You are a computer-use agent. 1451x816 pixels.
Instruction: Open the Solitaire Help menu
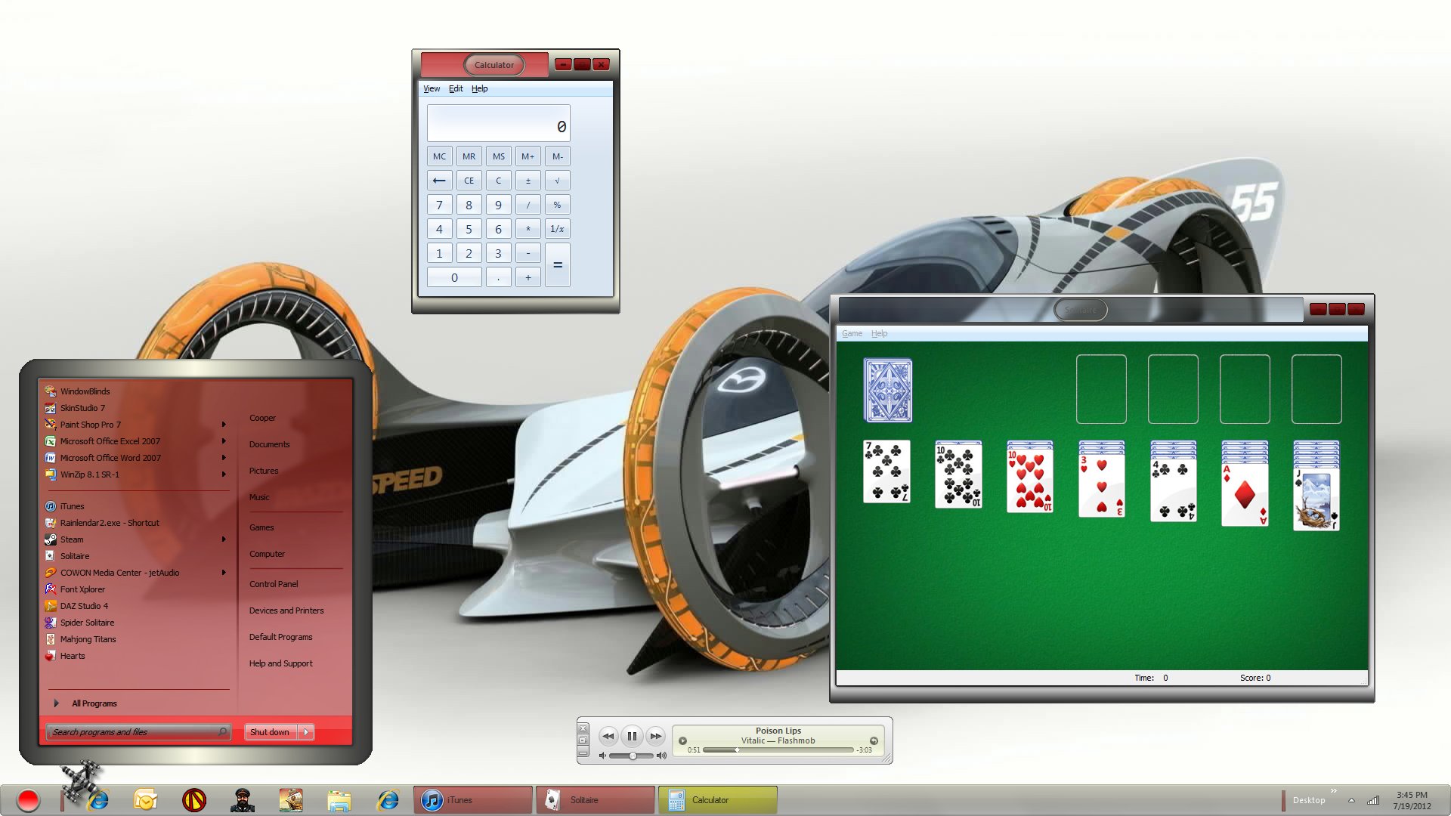point(879,333)
